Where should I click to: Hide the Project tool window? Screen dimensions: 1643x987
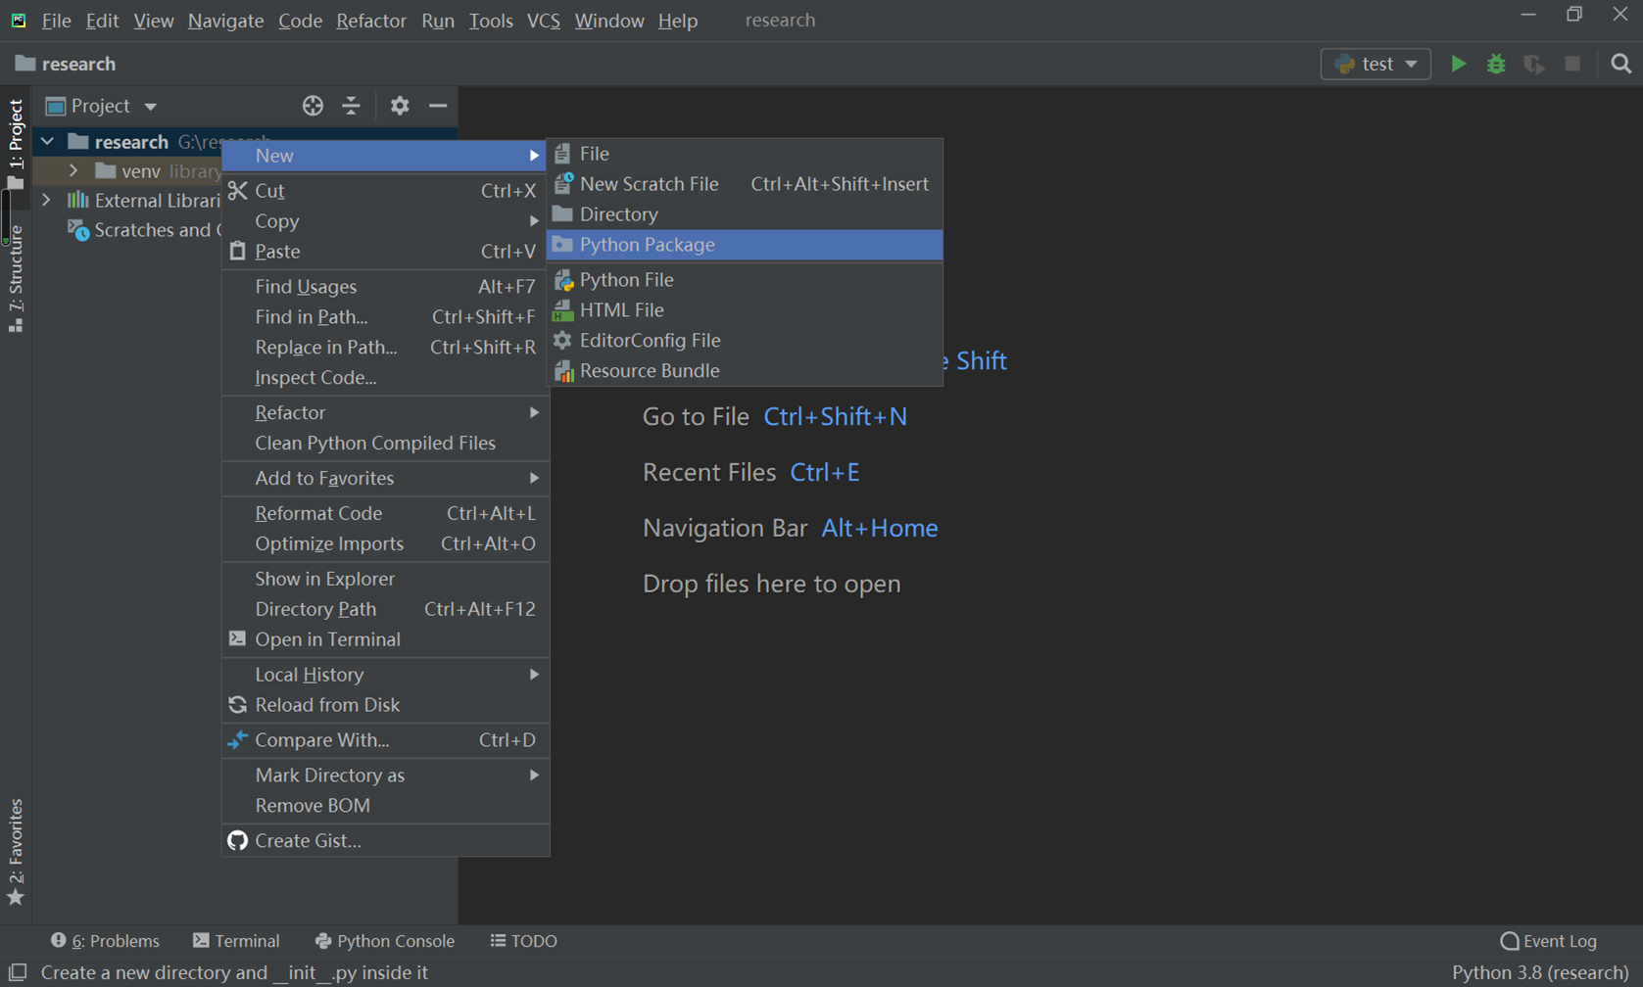[x=438, y=106]
